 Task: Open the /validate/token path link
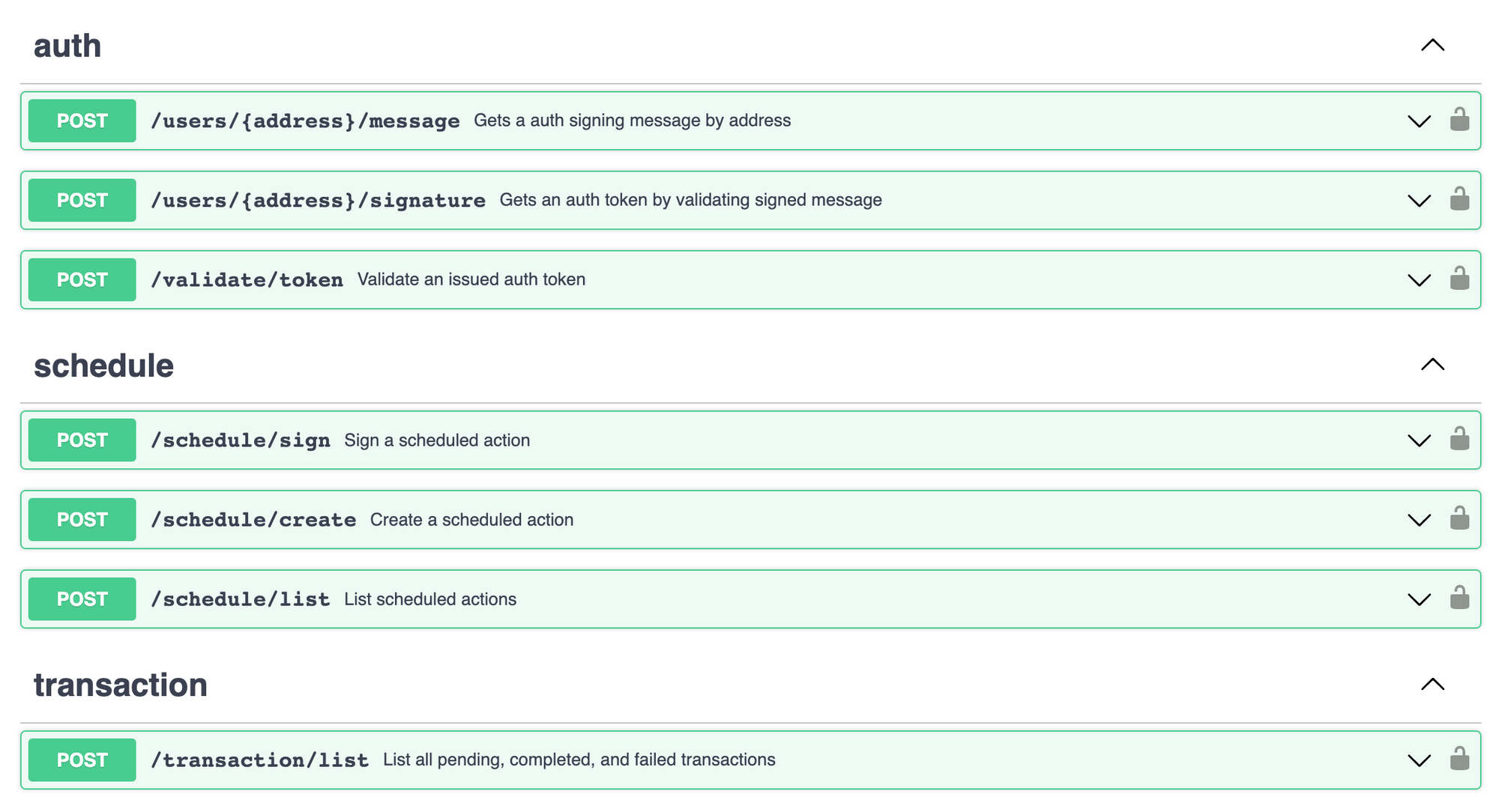point(247,279)
